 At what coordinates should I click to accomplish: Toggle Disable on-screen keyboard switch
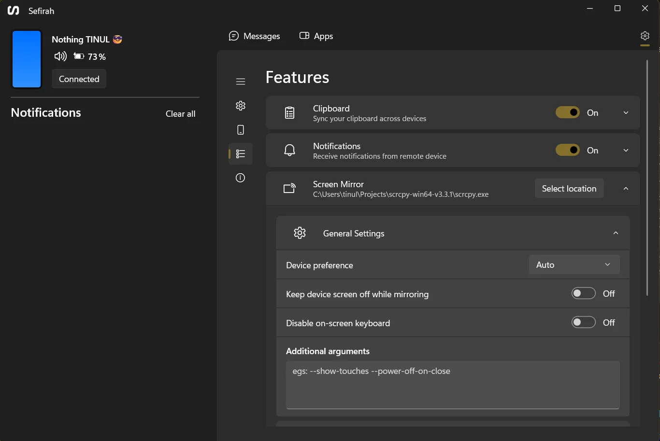583,322
